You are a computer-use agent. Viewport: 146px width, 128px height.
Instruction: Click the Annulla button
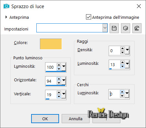pos(76,119)
